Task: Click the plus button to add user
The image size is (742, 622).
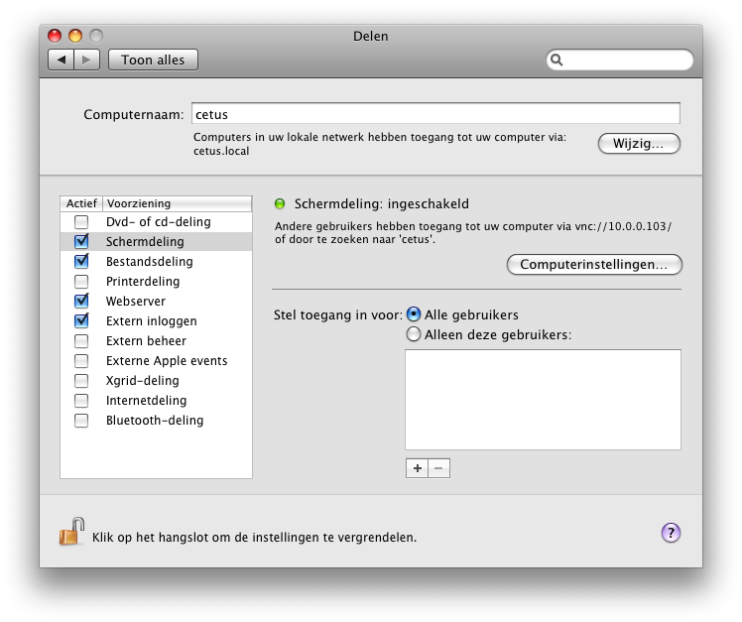Action: (x=417, y=468)
